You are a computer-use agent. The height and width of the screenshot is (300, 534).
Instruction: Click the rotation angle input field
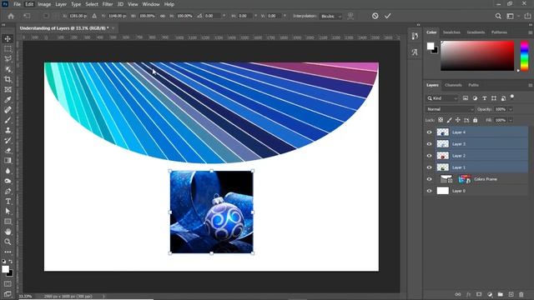pos(213,16)
